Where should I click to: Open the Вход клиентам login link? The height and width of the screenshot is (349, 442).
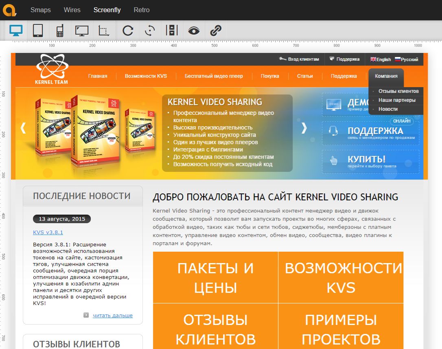pos(299,59)
